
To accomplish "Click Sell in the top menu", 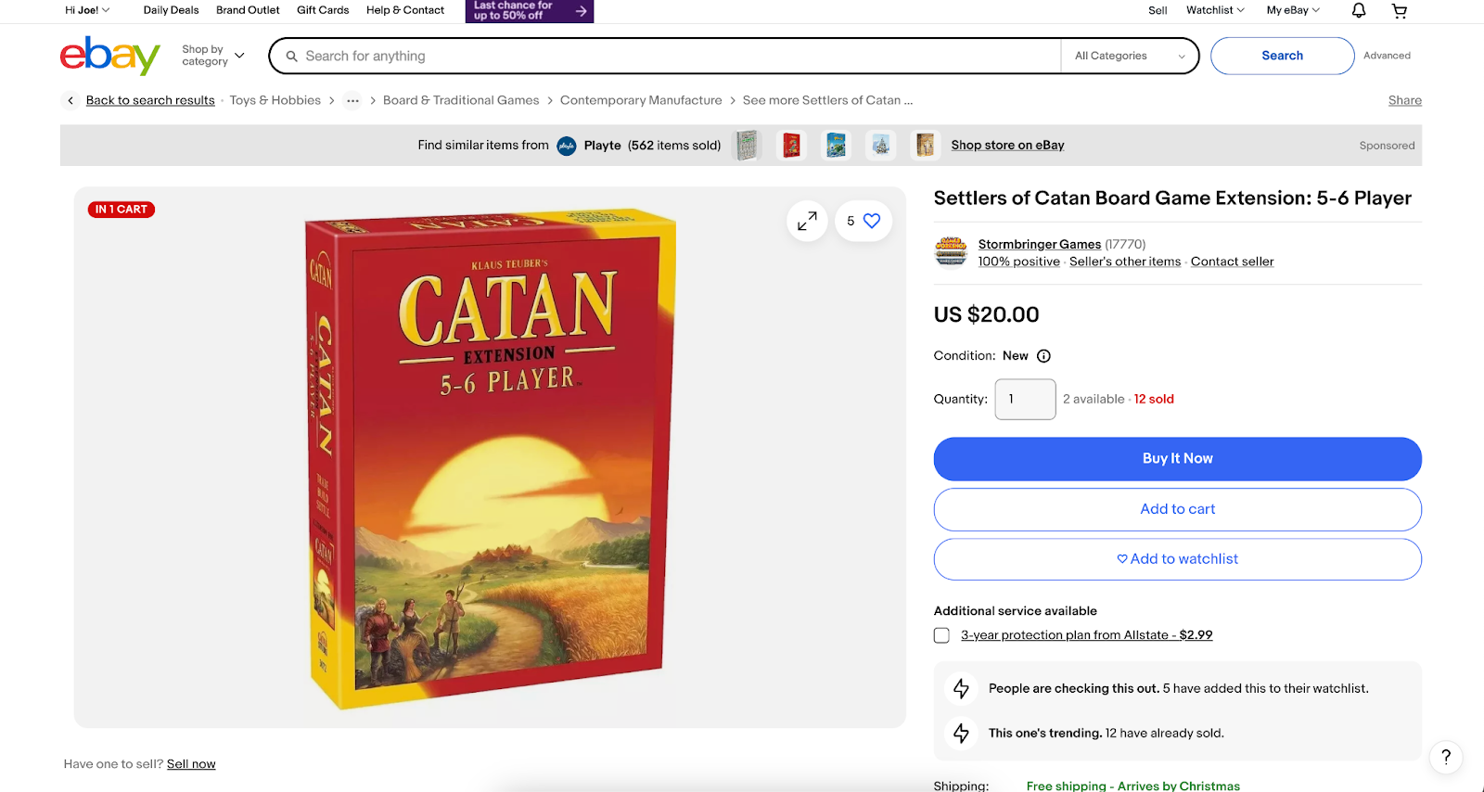I will 1158,10.
